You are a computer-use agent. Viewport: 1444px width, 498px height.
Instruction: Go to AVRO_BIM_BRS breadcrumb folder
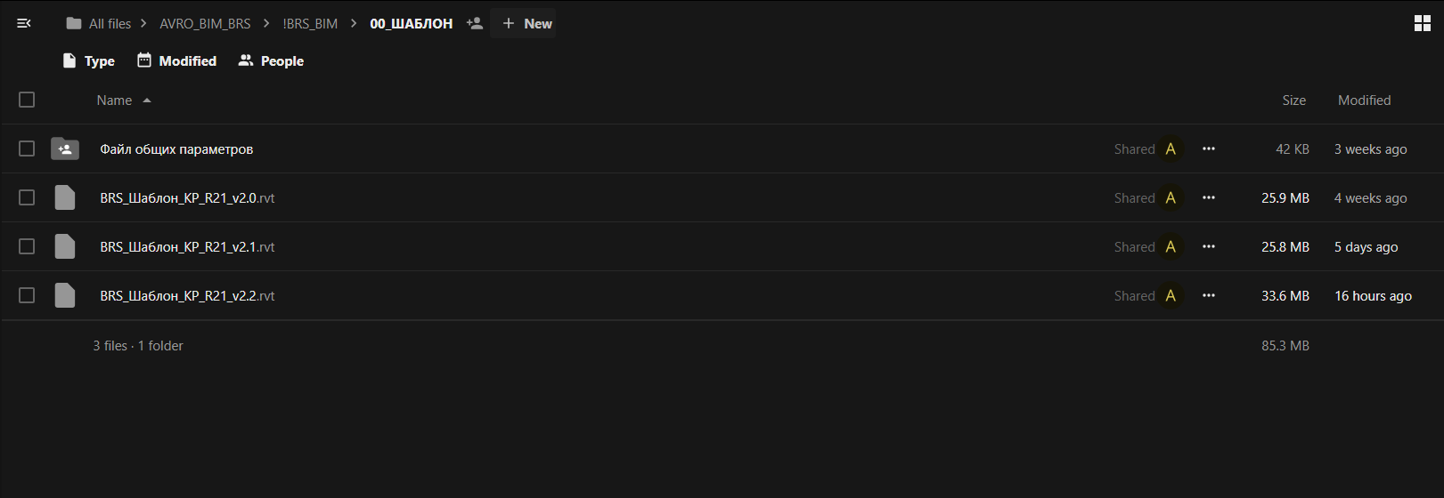(205, 24)
